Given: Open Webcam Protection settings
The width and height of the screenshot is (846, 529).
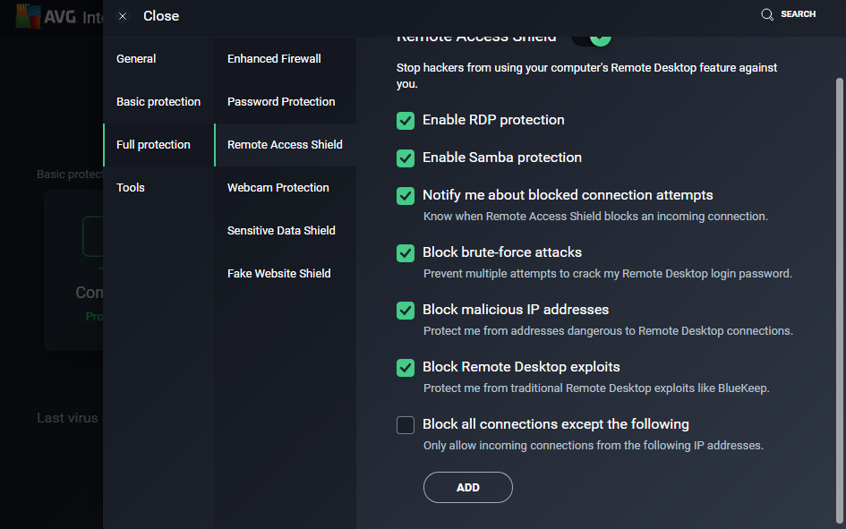Looking at the screenshot, I should [x=278, y=188].
